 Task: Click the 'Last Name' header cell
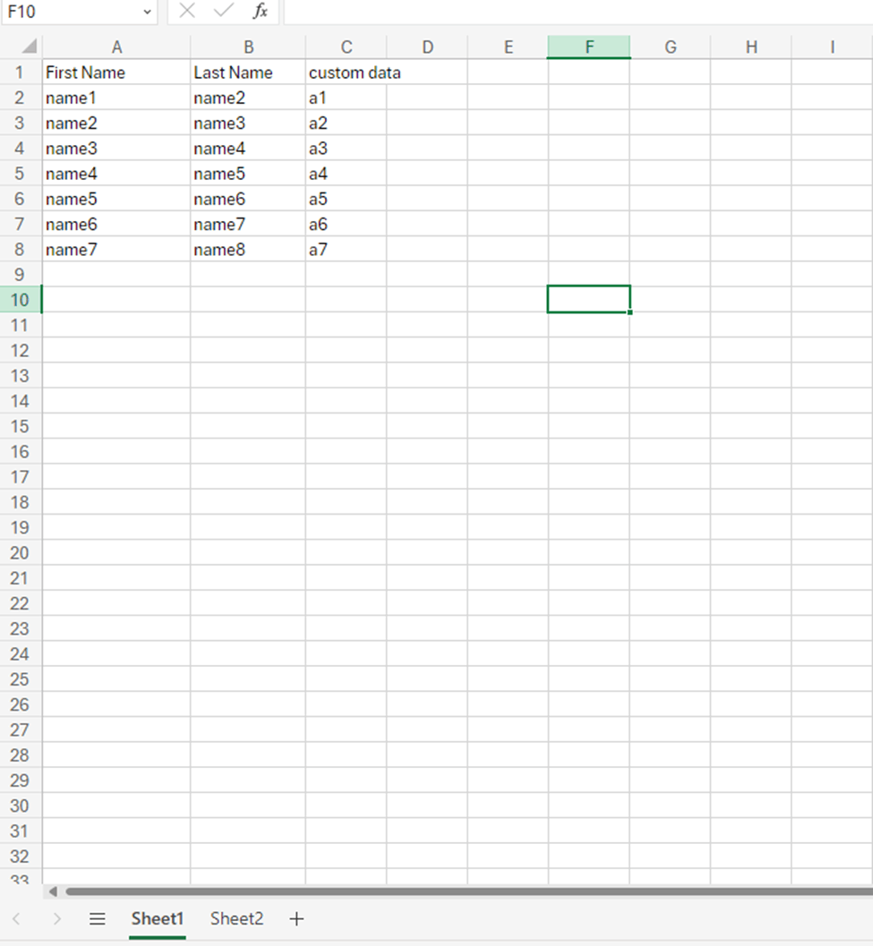click(248, 72)
